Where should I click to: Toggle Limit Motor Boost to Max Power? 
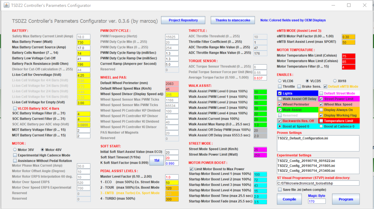[x=191, y=169]
